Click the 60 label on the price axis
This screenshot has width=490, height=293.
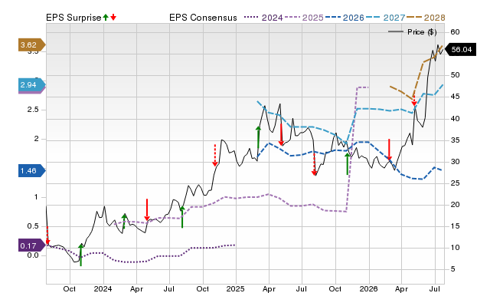(455, 32)
